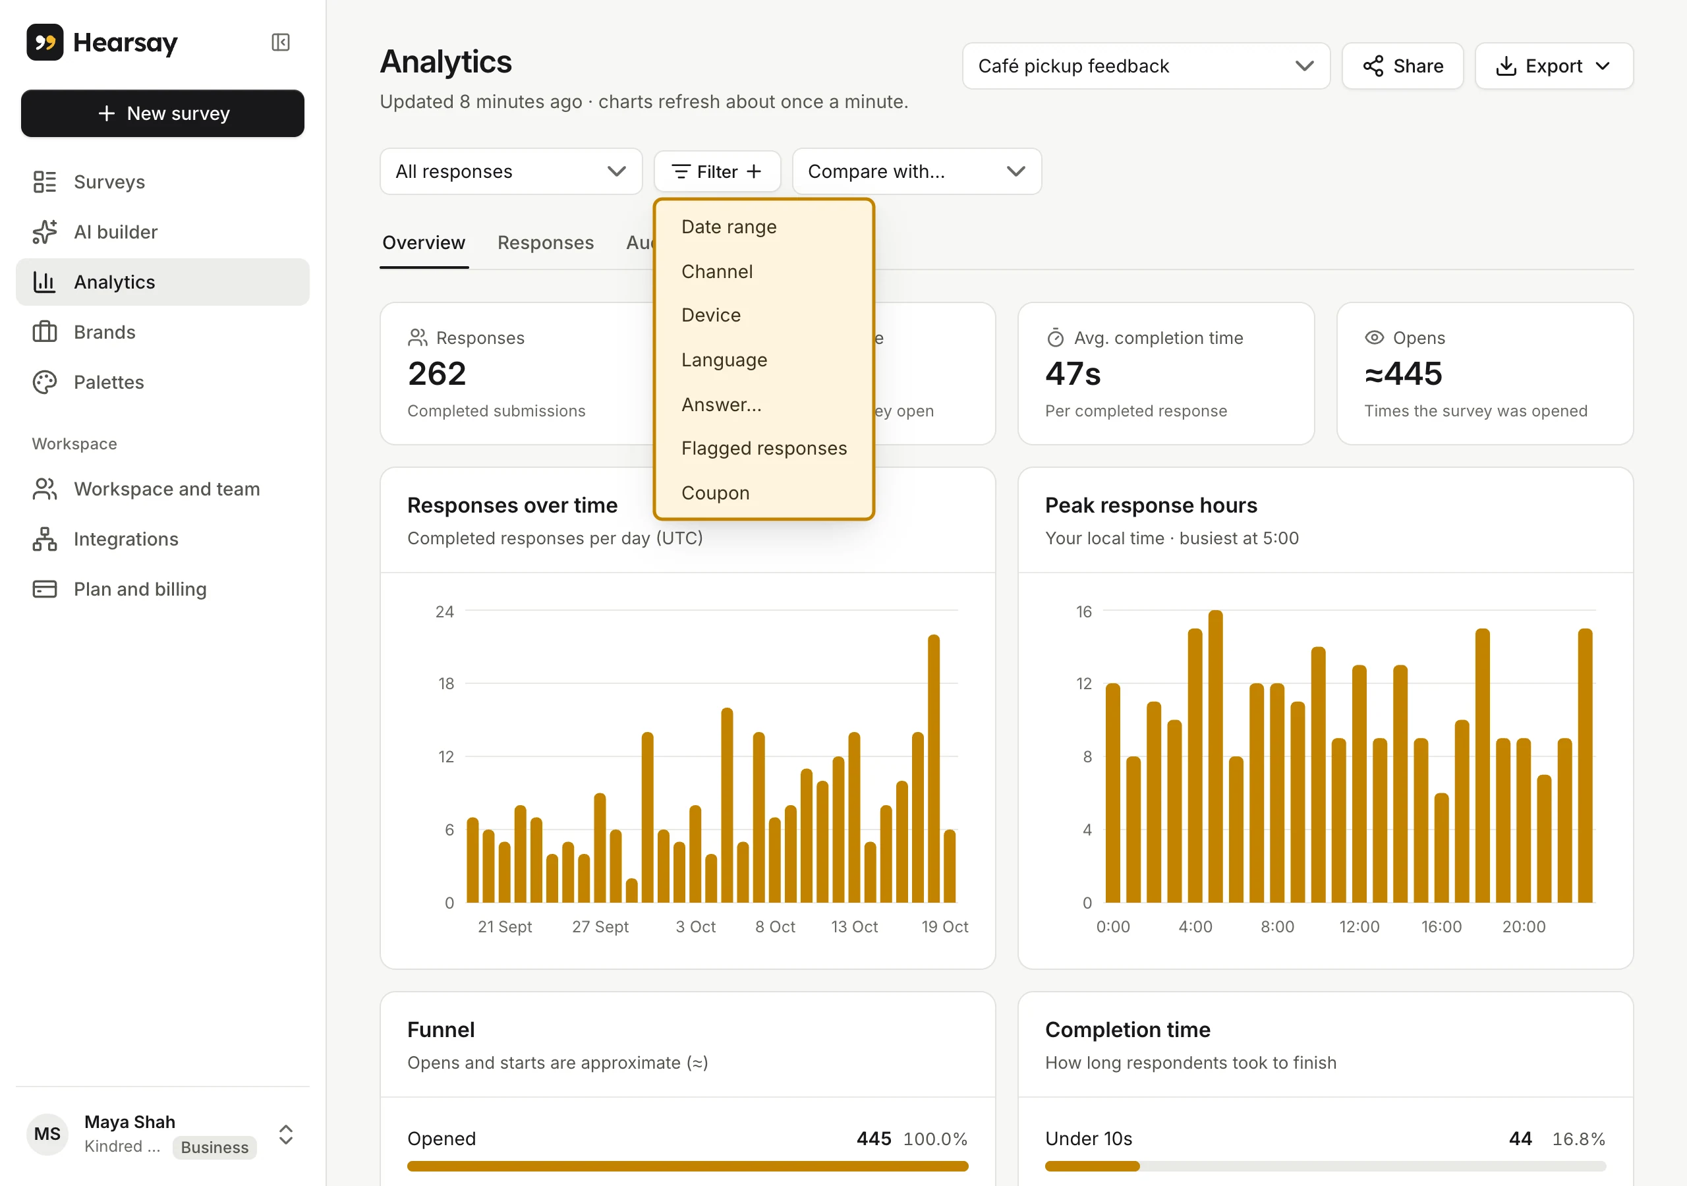Screen dimensions: 1687x1186
Task: Click the New survey button
Action: pyautogui.click(x=162, y=113)
